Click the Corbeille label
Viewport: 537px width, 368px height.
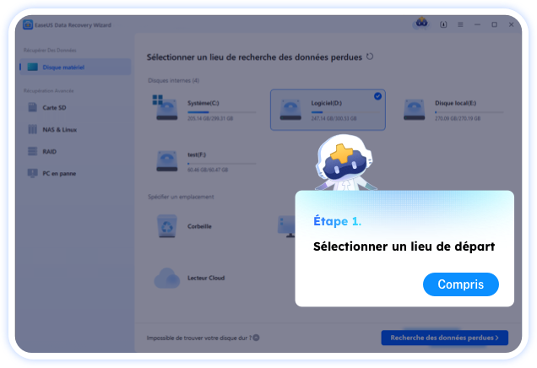click(x=199, y=226)
